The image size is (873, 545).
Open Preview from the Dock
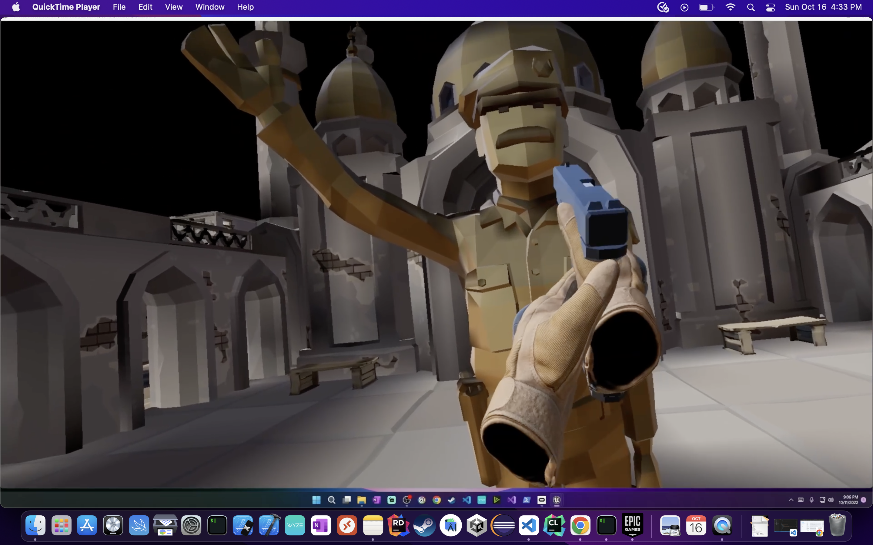670,525
